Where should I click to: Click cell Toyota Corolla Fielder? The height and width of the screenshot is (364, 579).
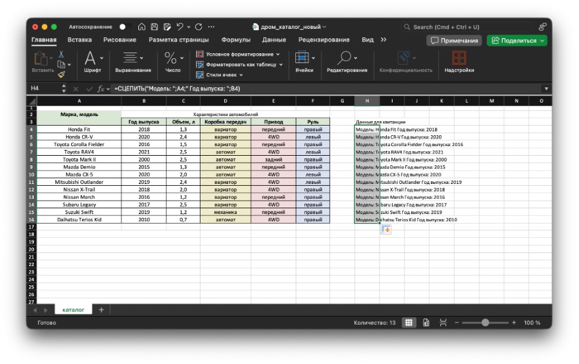pos(79,144)
